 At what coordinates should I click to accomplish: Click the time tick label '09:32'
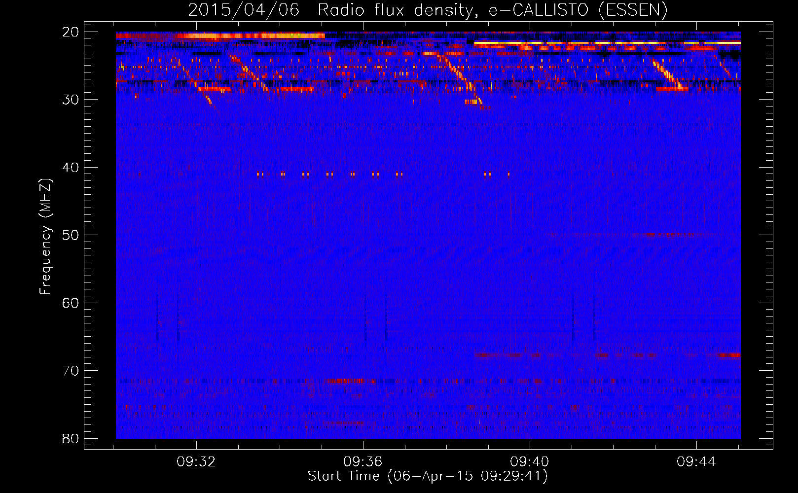pyautogui.click(x=196, y=462)
